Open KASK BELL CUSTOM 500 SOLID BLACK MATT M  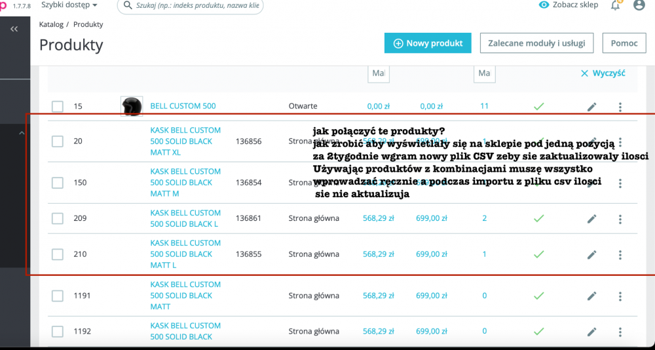click(x=185, y=183)
